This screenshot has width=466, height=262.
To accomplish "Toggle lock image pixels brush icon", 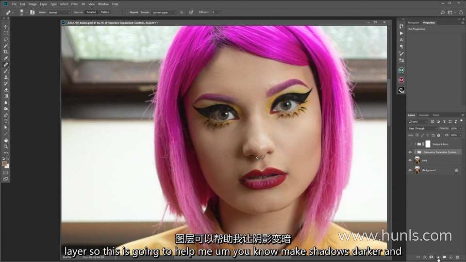I will (422, 135).
